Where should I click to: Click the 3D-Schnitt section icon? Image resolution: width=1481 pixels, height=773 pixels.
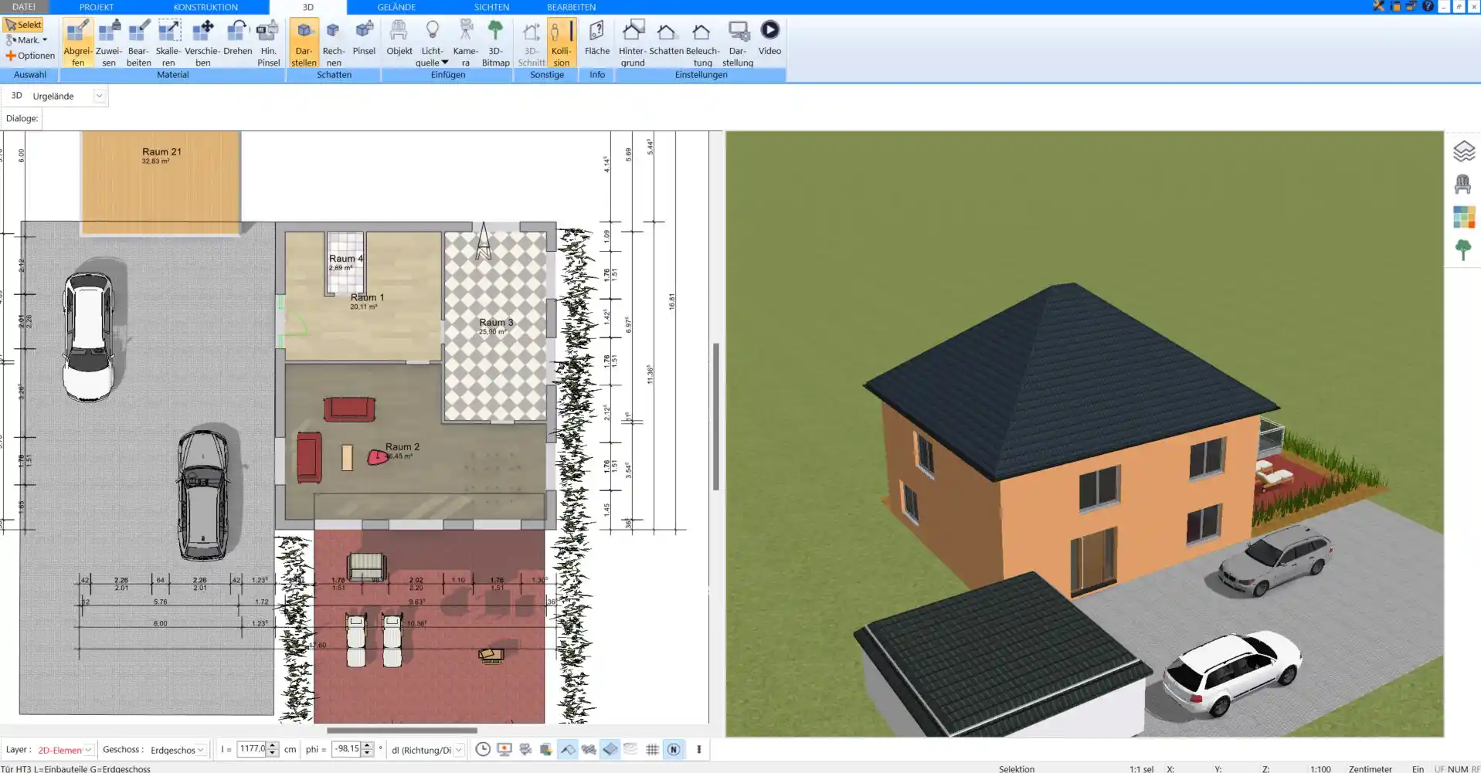(x=531, y=43)
